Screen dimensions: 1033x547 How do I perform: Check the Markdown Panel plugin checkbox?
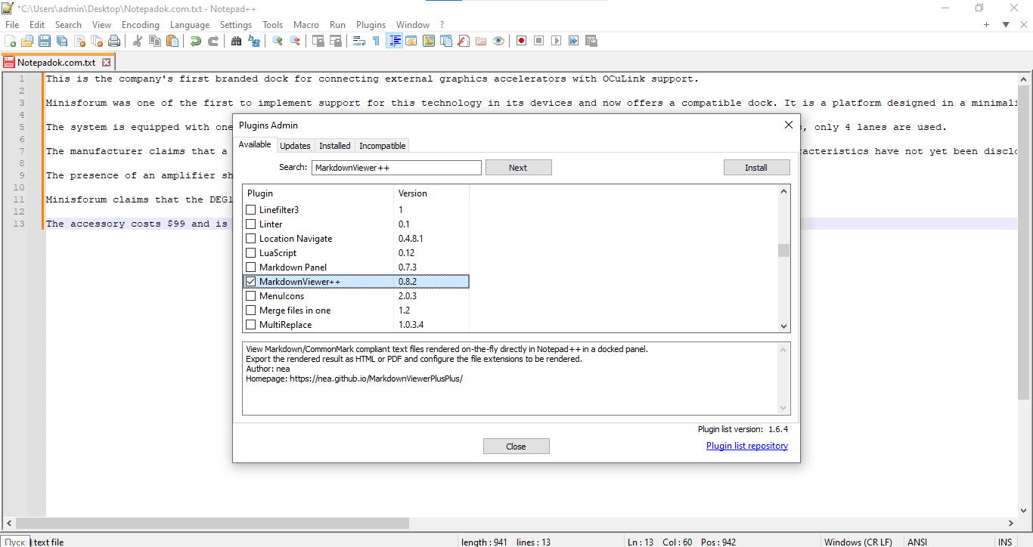coord(250,267)
